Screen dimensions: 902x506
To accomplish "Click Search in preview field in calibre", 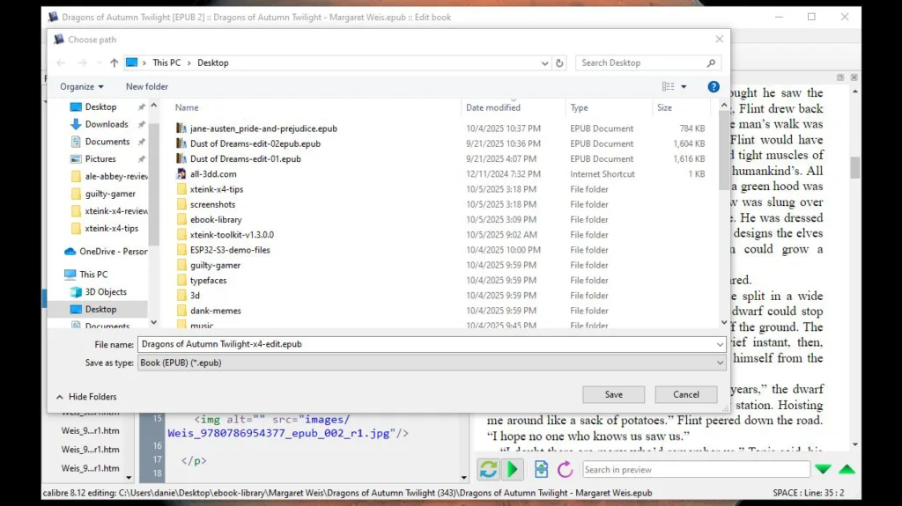I will (696, 470).
